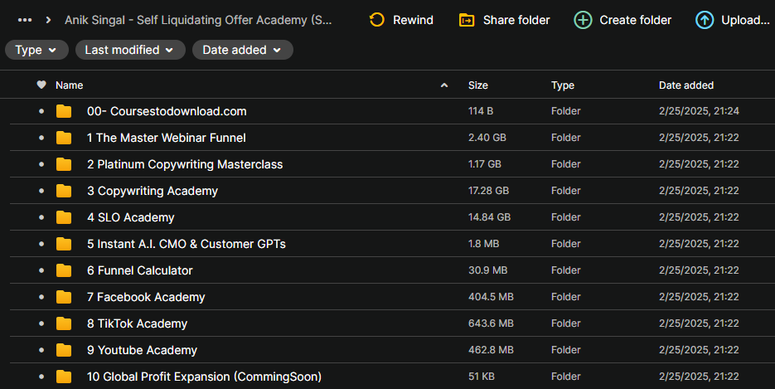Click the 2/25/2025, 21:24 date cell
The width and height of the screenshot is (775, 389).
click(699, 111)
